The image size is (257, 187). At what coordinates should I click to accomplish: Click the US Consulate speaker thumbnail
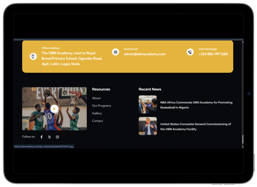148,126
